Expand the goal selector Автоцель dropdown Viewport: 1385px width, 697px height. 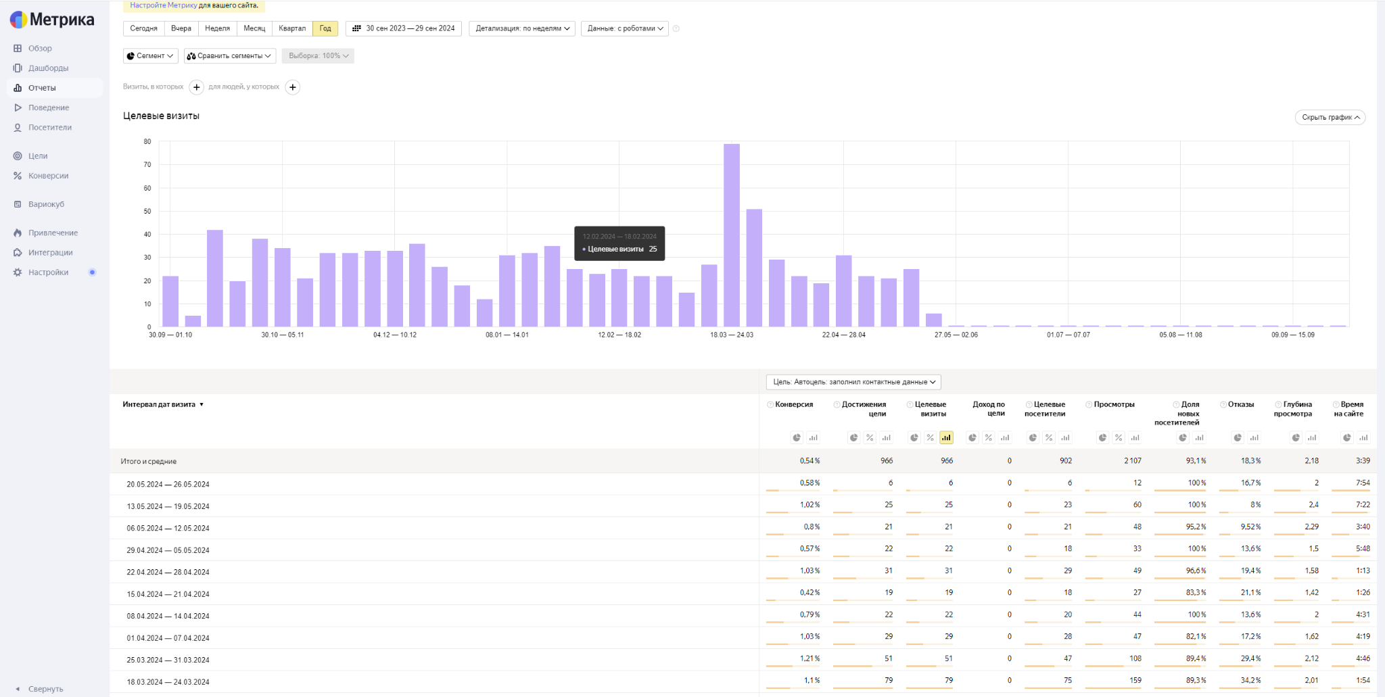pyautogui.click(x=853, y=382)
